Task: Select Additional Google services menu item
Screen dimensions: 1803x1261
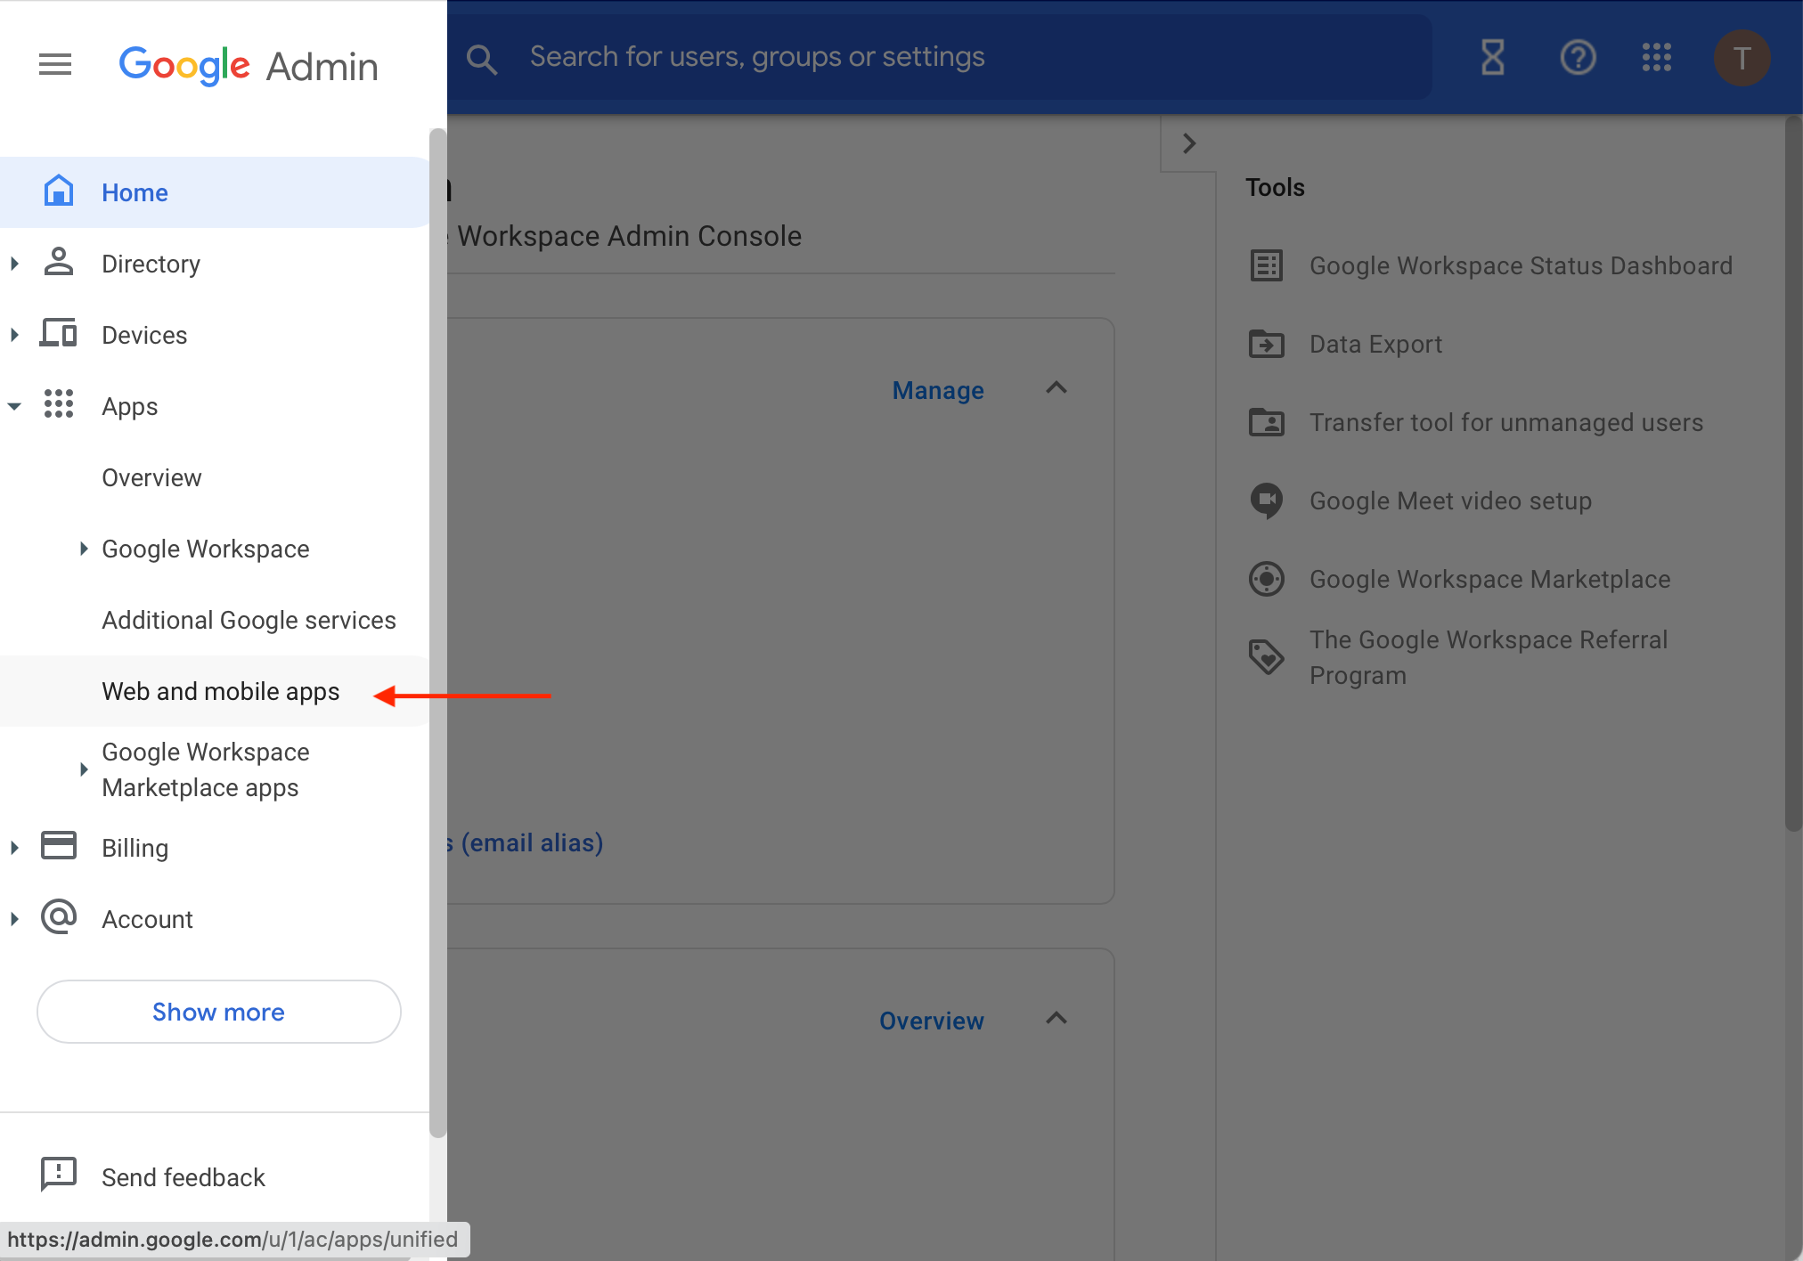Action: point(248,619)
